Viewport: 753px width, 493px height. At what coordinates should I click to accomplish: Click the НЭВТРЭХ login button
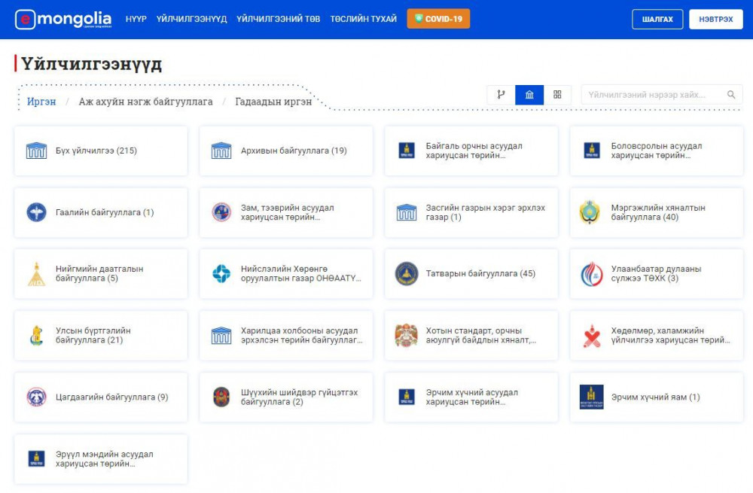point(715,19)
